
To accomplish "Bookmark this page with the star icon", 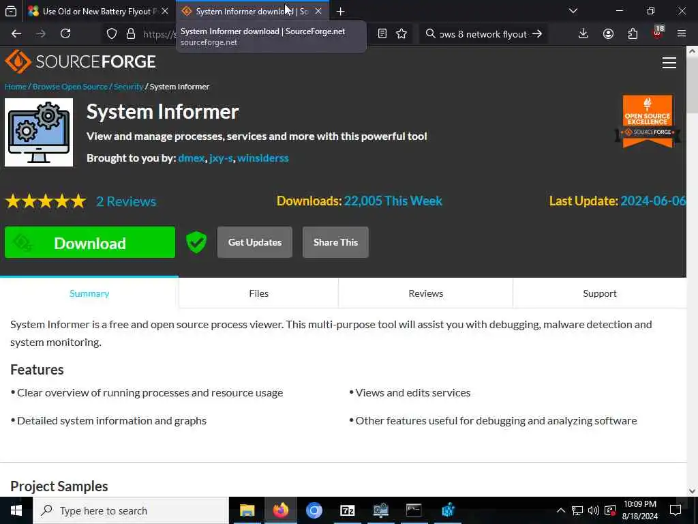I will (401, 34).
